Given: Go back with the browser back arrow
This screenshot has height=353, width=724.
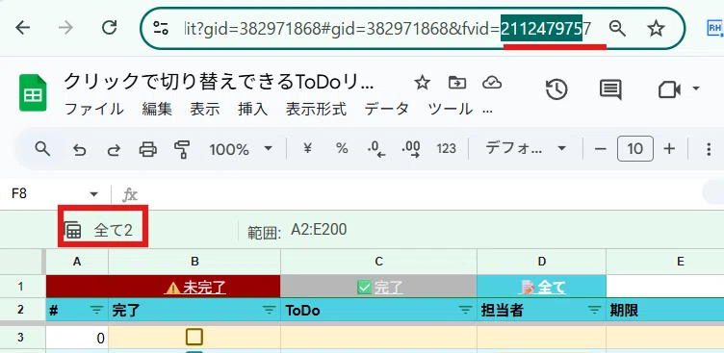Looking at the screenshot, I should (23, 28).
